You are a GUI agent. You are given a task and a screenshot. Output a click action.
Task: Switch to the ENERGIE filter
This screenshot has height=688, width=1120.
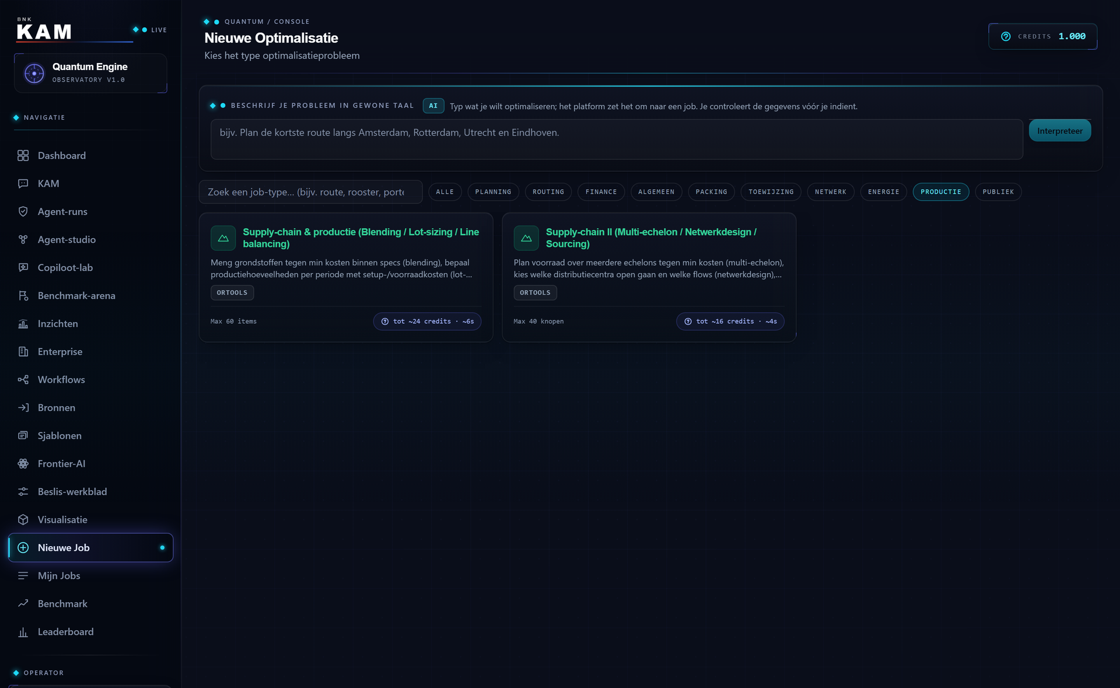tap(883, 192)
